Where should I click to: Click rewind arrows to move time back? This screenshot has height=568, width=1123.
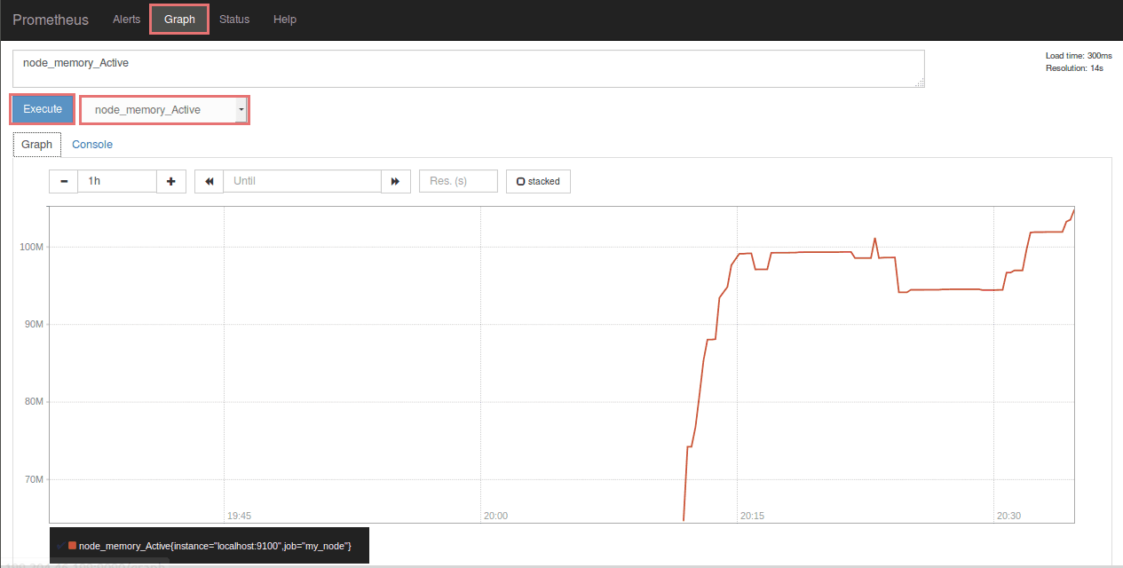tap(209, 181)
